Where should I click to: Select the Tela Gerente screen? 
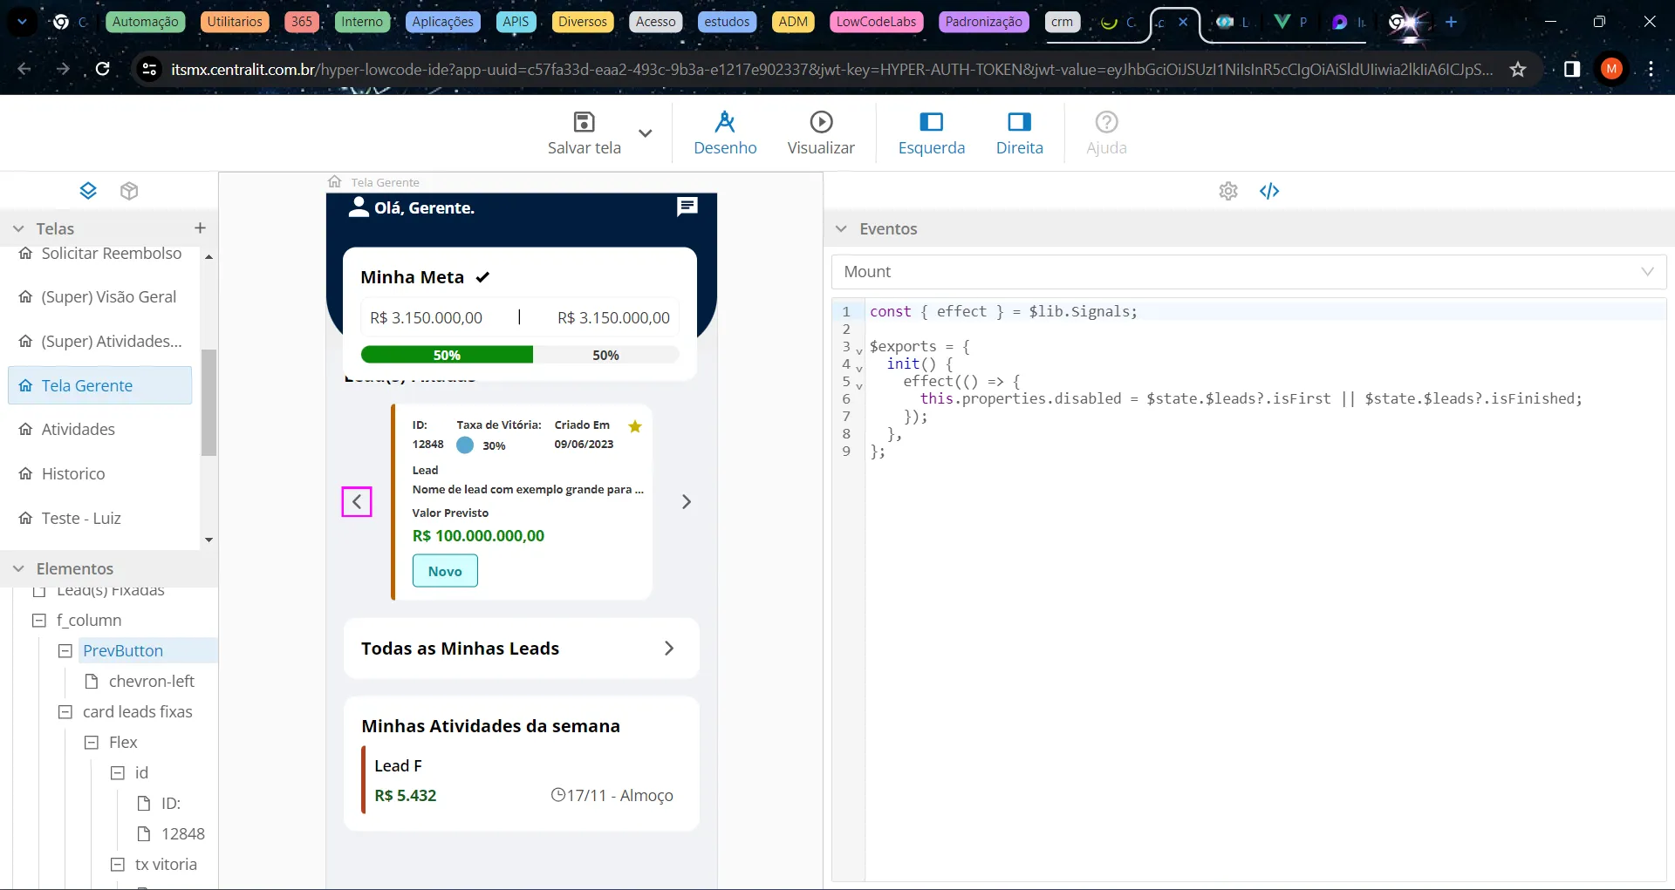pyautogui.click(x=100, y=385)
